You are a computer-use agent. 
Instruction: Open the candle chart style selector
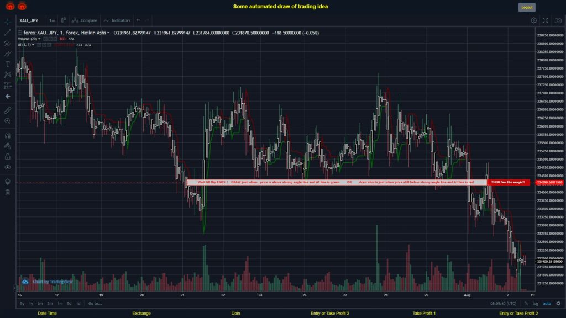[x=63, y=20]
